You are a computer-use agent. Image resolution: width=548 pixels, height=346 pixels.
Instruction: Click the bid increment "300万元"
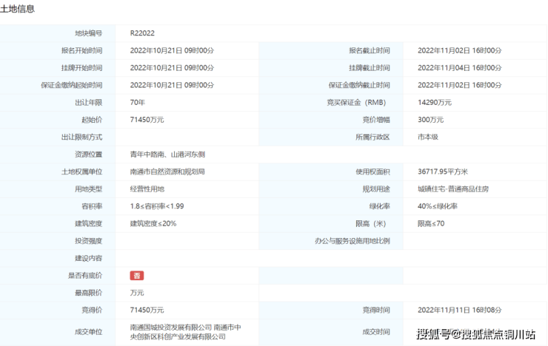pos(430,120)
